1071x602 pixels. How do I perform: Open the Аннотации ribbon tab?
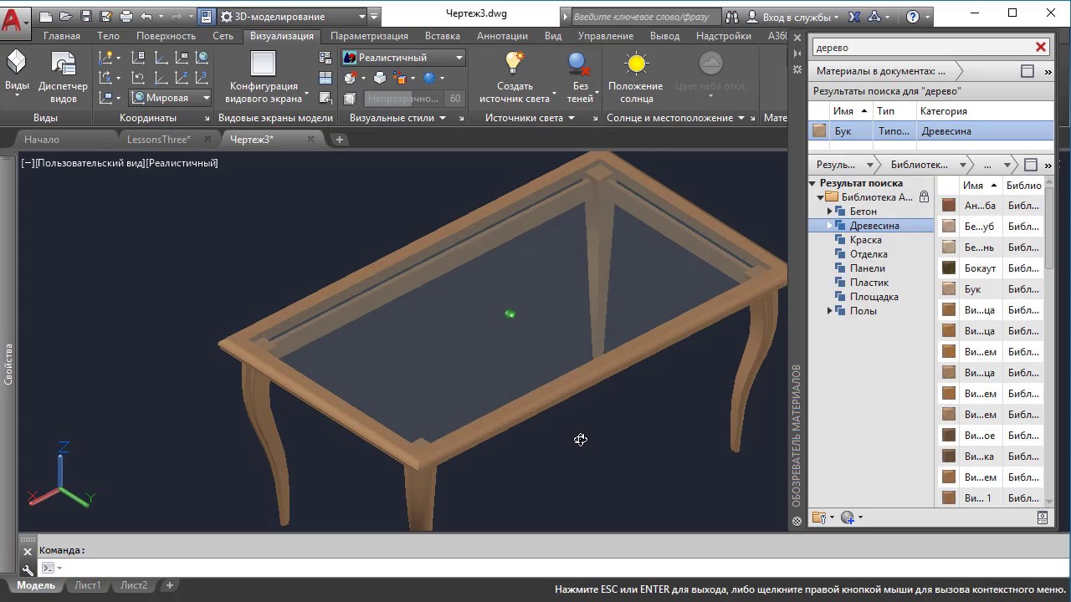[502, 36]
